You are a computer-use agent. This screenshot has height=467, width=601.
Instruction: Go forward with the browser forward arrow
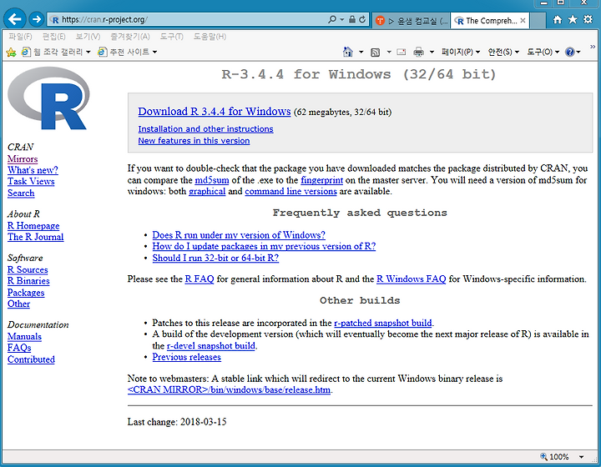pos(37,19)
